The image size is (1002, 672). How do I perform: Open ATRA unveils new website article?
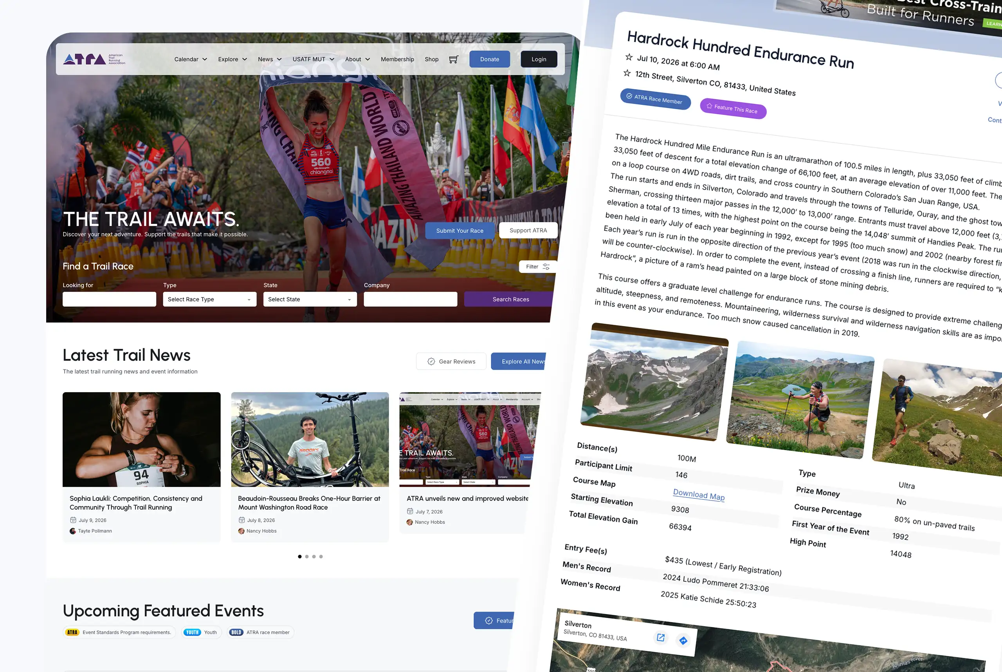point(467,499)
